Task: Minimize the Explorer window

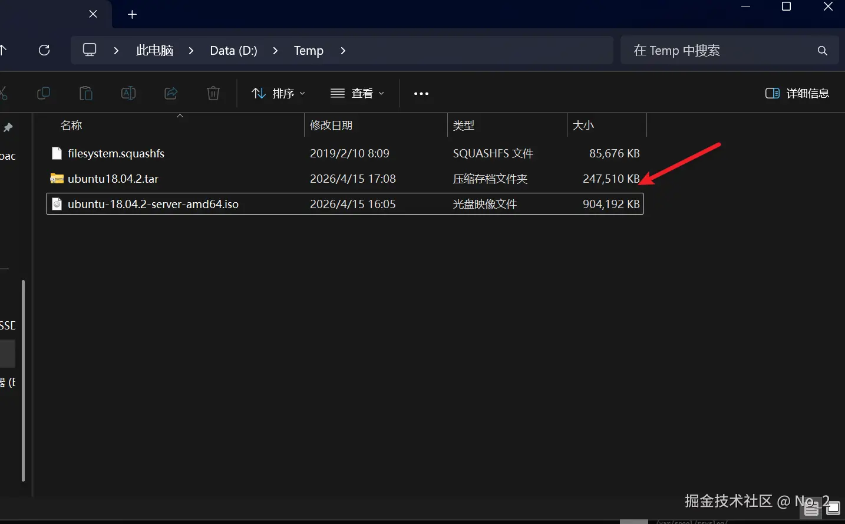Action: click(746, 6)
